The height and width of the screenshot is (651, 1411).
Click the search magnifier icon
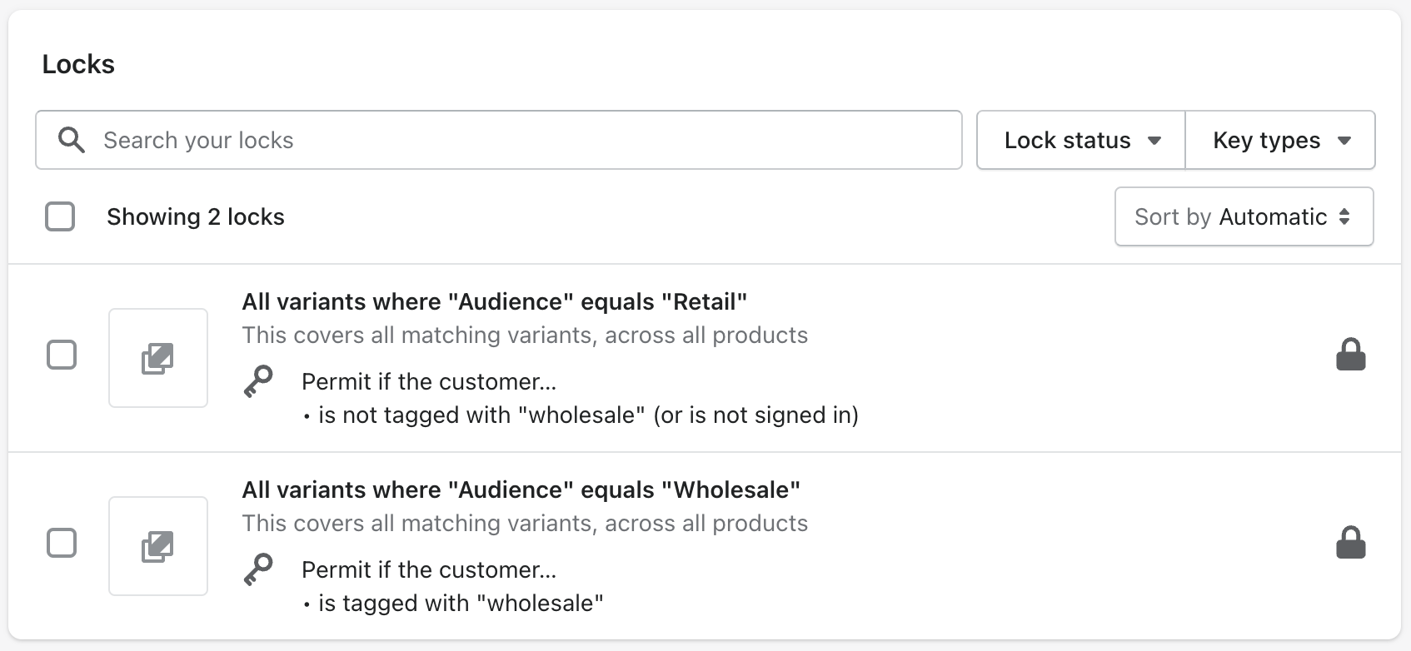(x=72, y=140)
